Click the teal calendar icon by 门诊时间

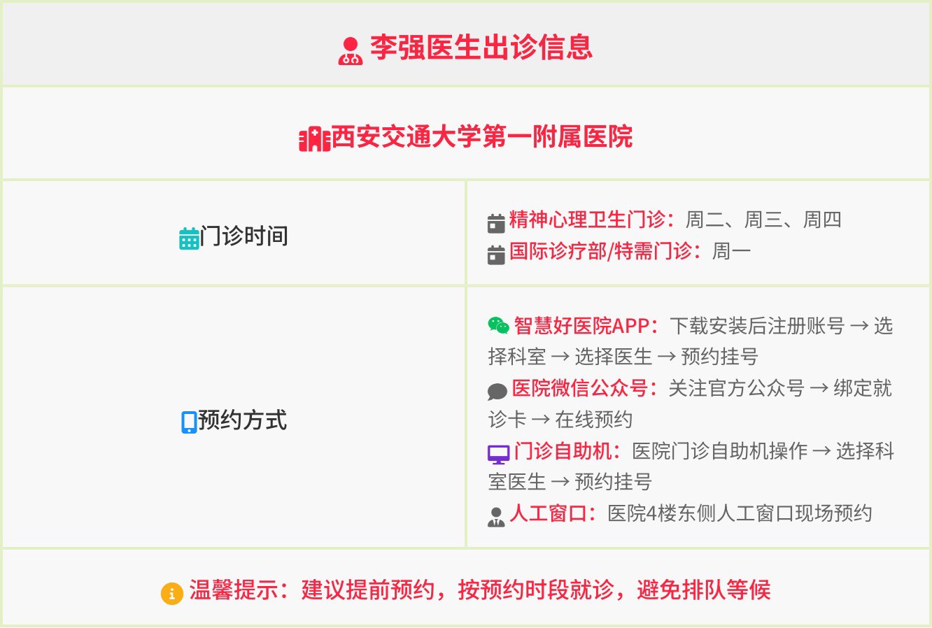(x=189, y=238)
